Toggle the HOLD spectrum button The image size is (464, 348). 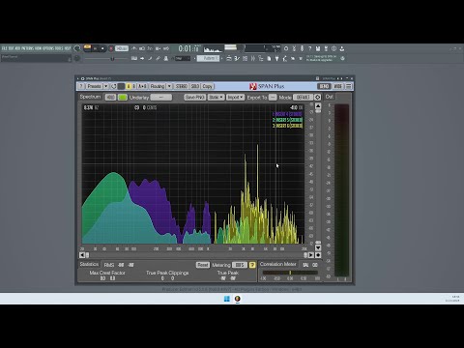pyautogui.click(x=110, y=98)
